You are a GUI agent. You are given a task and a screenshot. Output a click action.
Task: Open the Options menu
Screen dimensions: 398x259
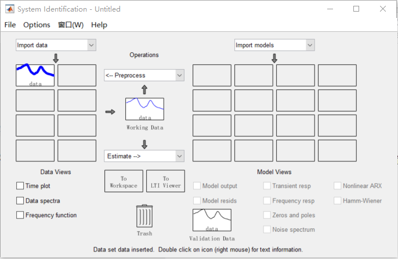[37, 24]
